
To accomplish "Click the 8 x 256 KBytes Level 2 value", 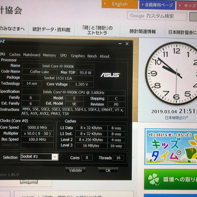I will pyautogui.click(x=91, y=140).
